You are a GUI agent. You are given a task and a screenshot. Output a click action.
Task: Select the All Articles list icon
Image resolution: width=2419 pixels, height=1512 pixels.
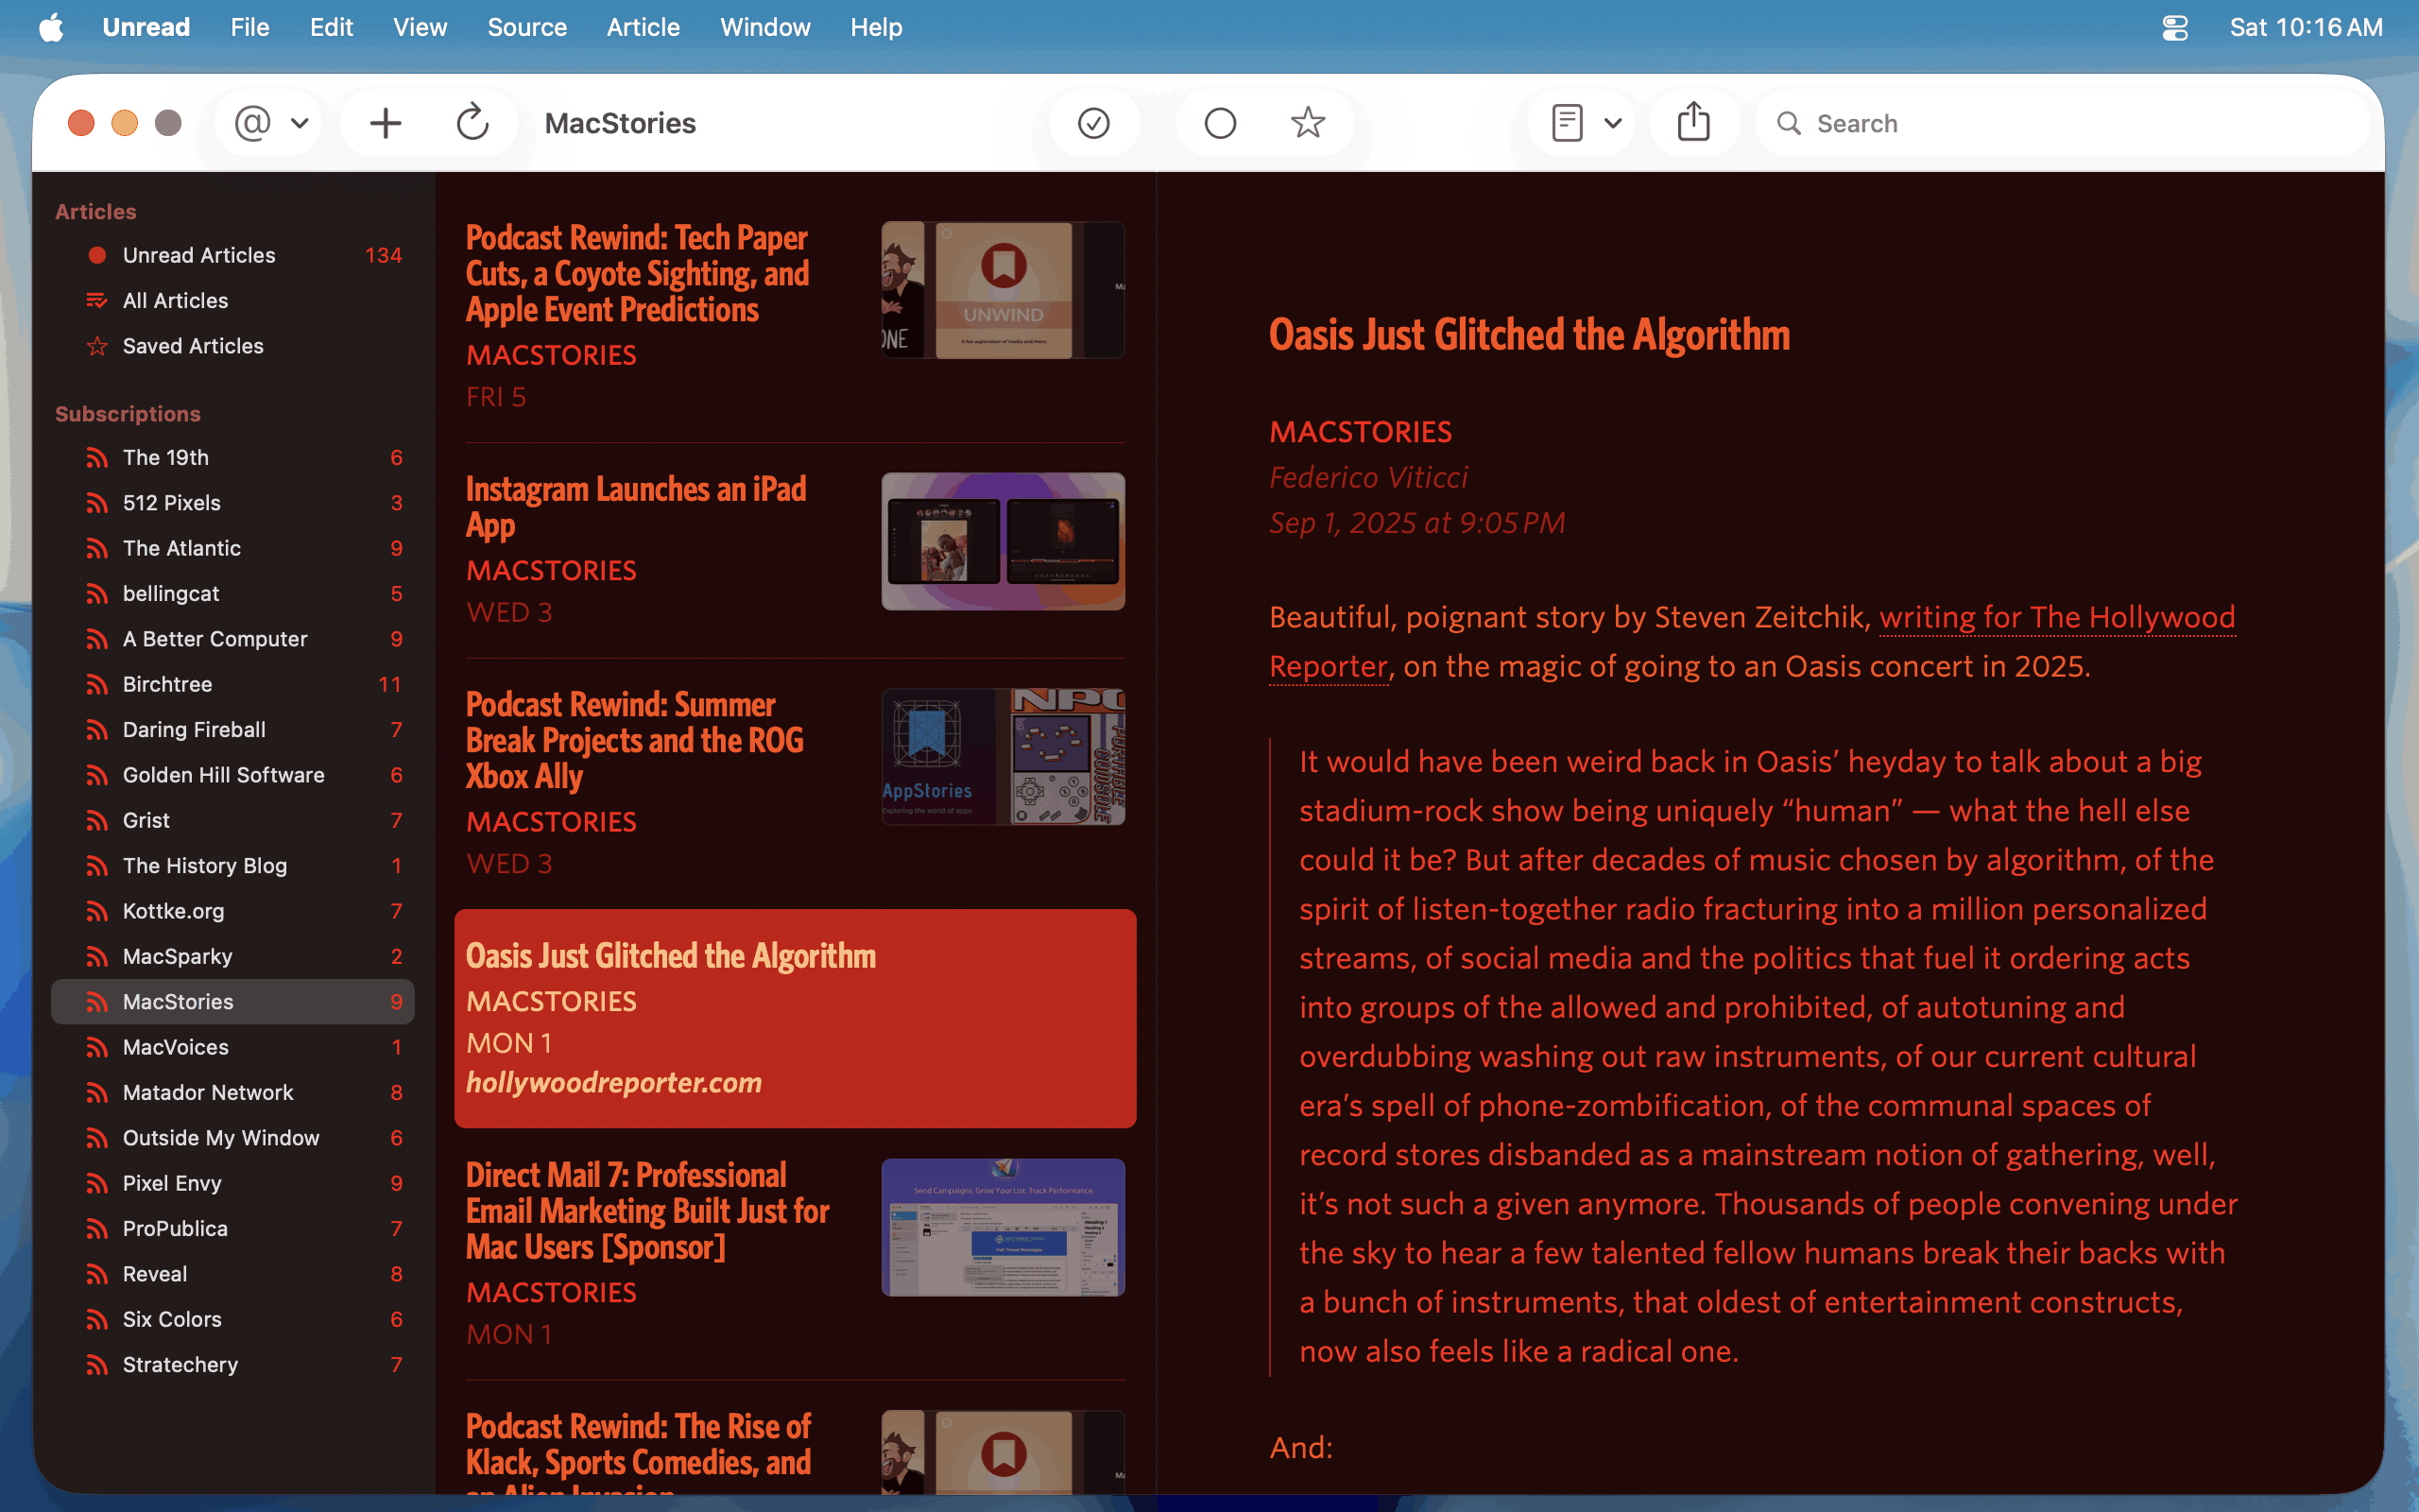pyautogui.click(x=97, y=301)
